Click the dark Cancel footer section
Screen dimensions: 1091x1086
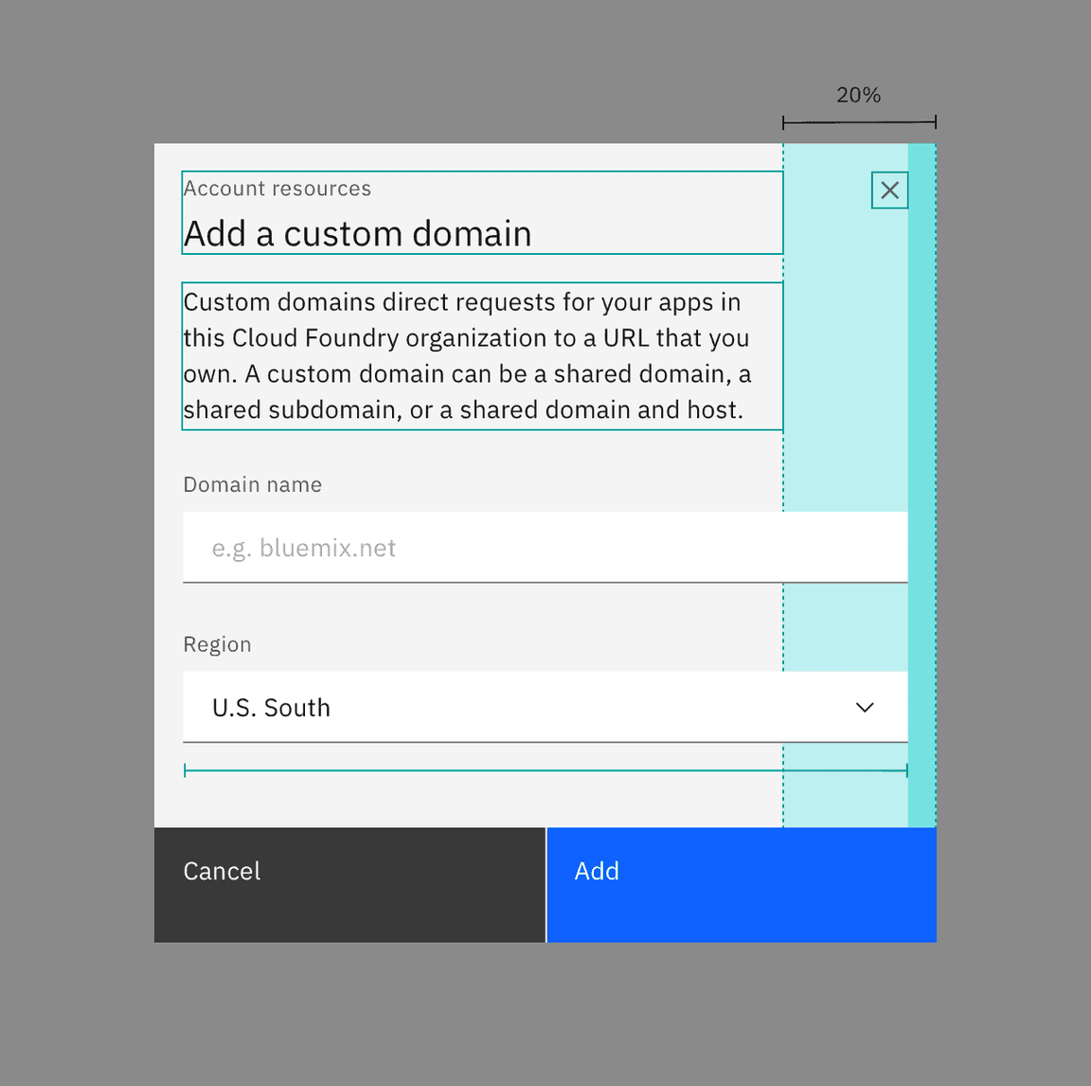tap(349, 884)
